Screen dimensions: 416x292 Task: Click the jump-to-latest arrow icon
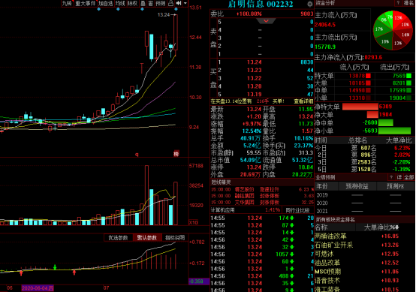179,3
